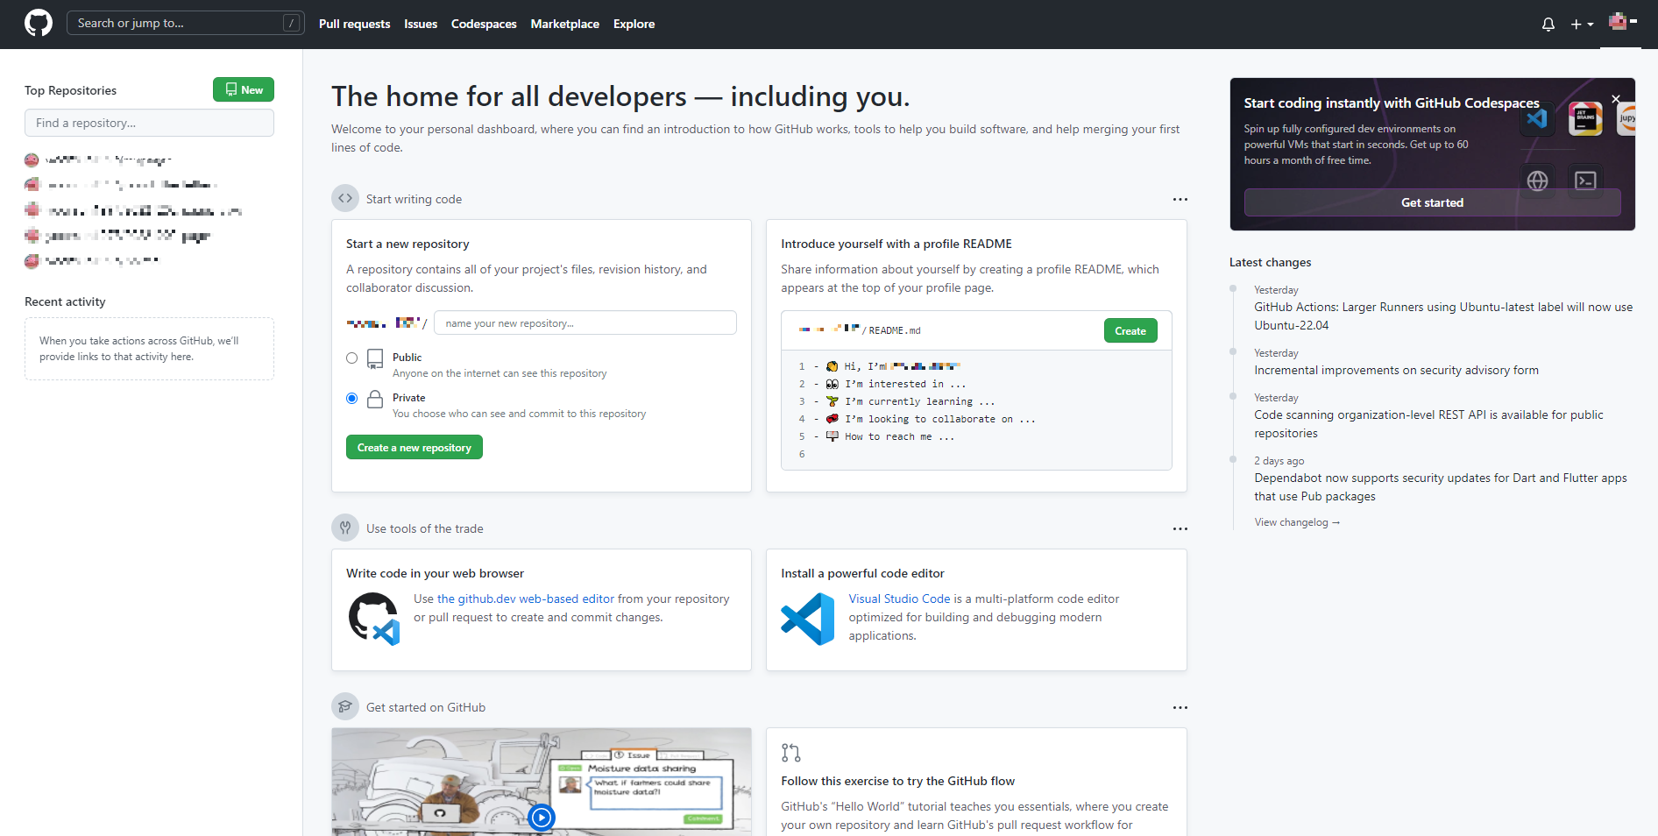1658x836 pixels.
Task: Click the green New repository button
Action: (244, 89)
